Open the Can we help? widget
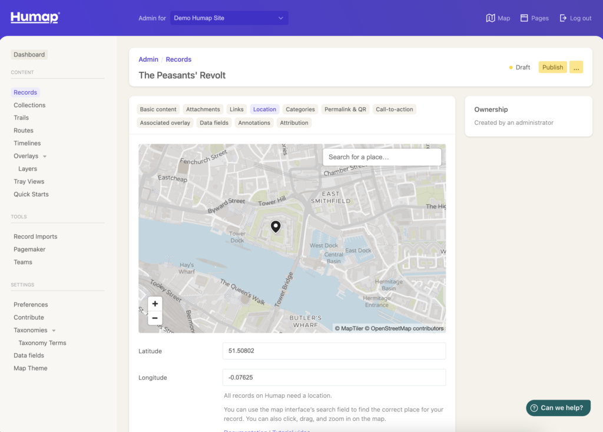The image size is (603, 432). tap(558, 408)
